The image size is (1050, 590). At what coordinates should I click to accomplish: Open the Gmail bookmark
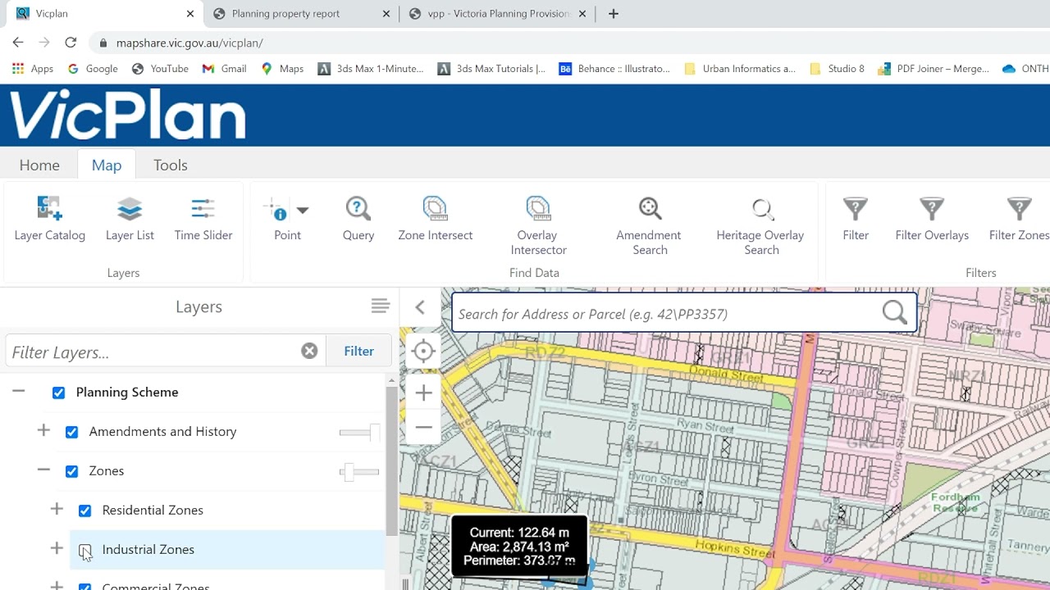click(x=224, y=69)
